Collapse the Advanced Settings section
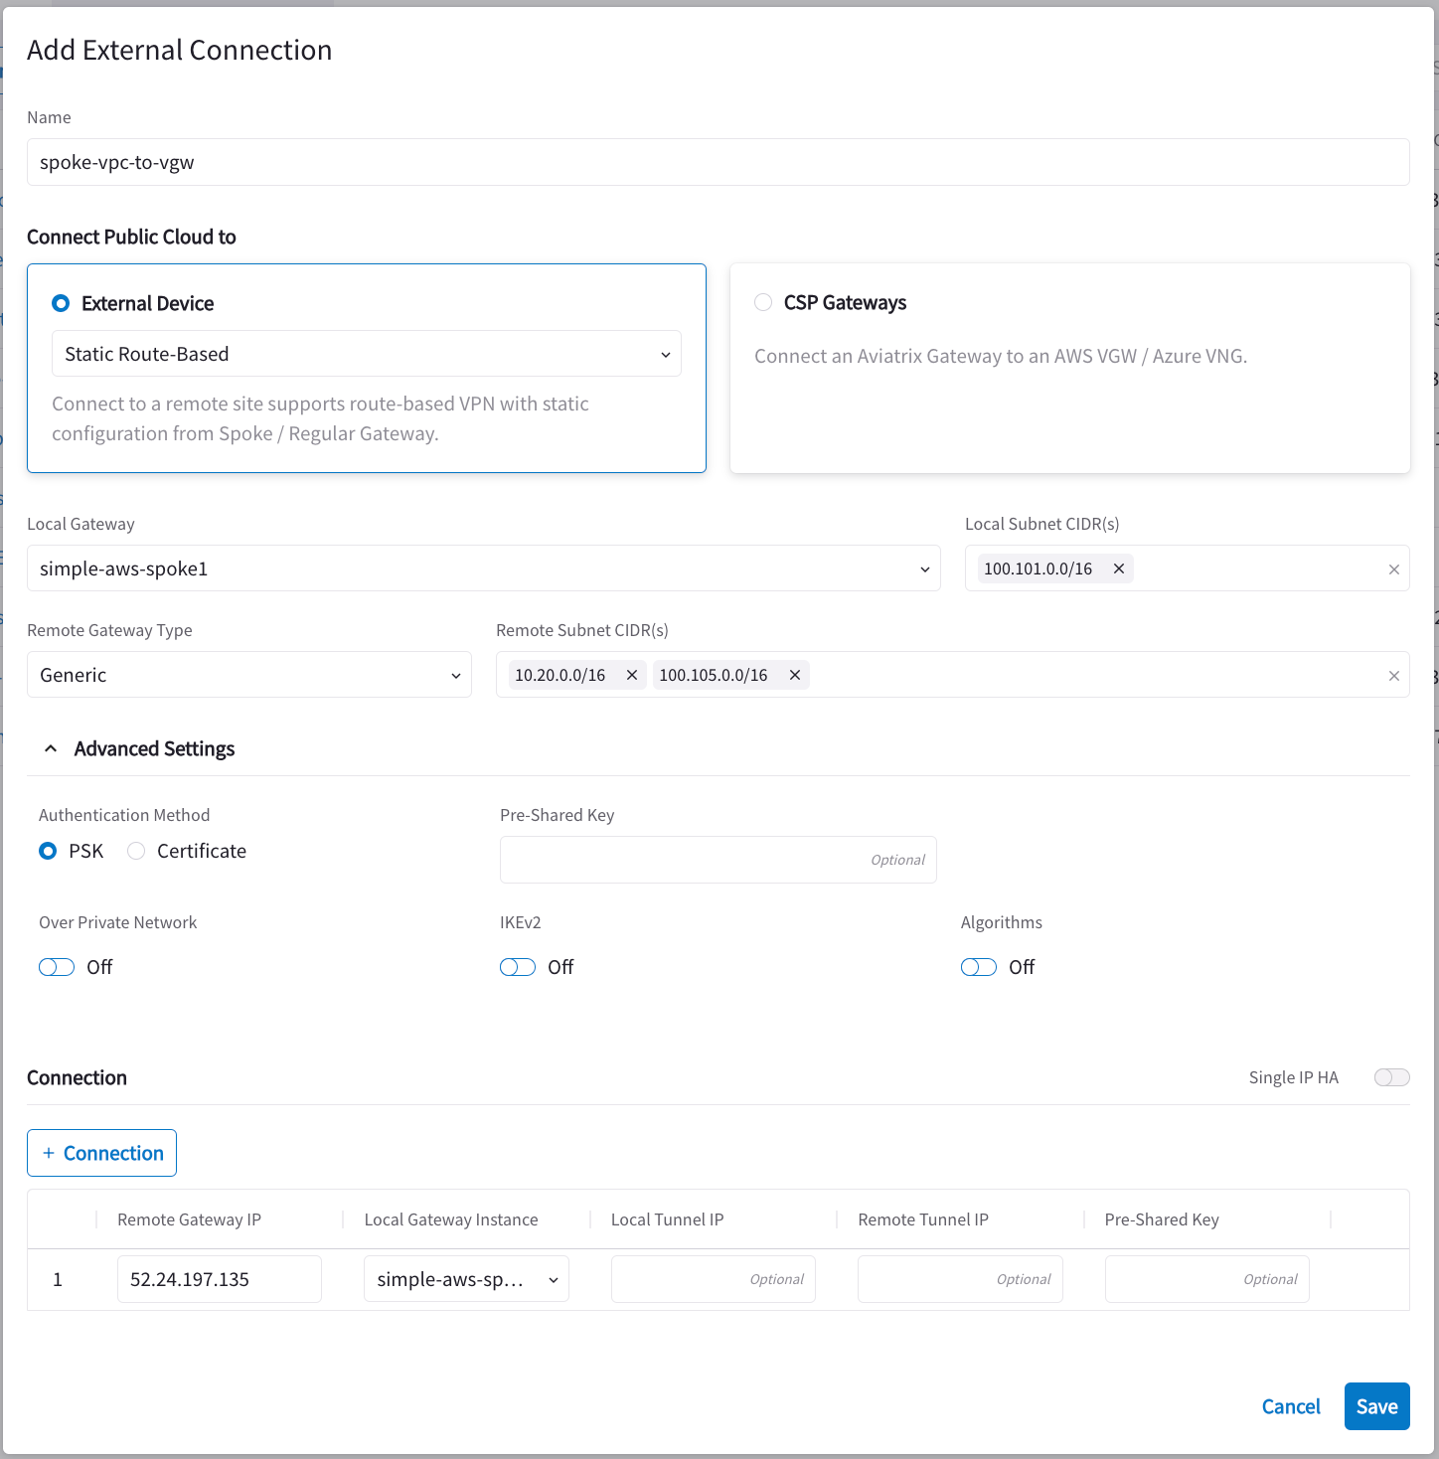 pos(51,748)
